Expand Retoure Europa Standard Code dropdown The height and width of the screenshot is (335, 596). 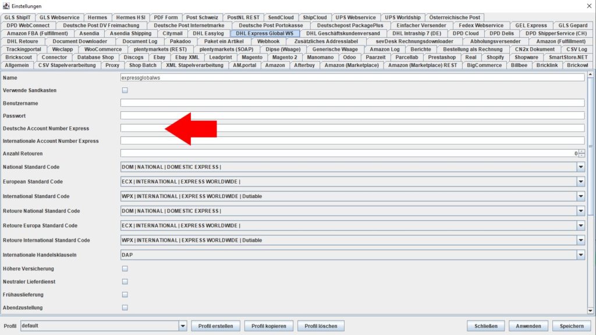[x=580, y=225]
